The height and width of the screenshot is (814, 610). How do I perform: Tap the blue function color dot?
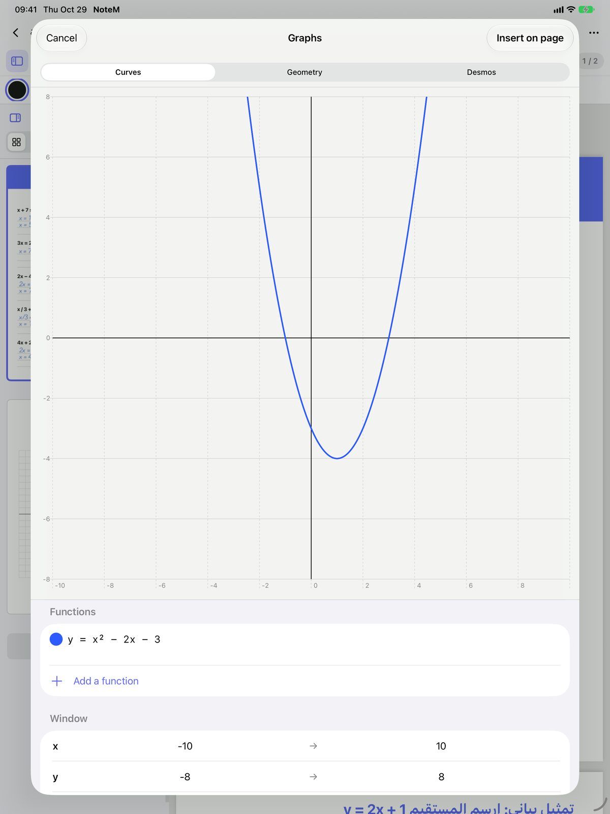(x=56, y=639)
